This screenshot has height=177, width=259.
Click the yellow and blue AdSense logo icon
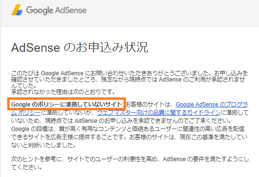17,10
